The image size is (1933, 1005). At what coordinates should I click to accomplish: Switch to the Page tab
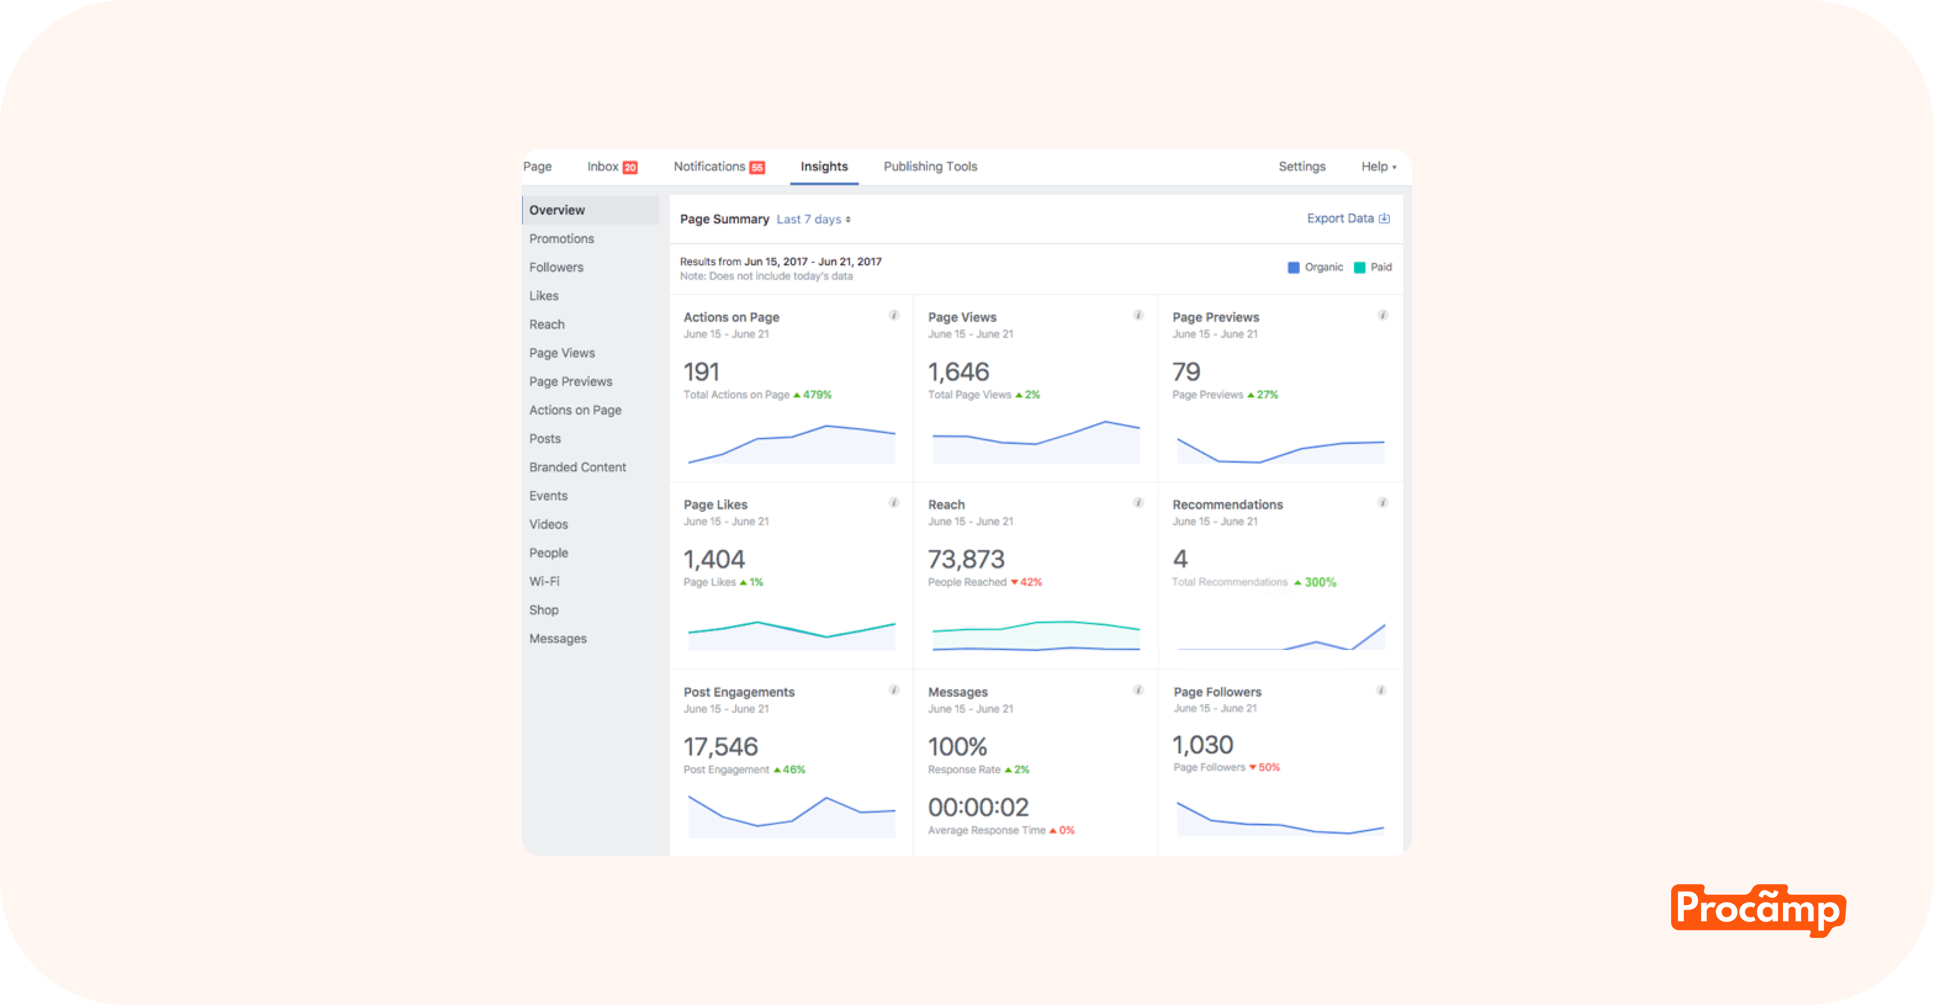(537, 167)
